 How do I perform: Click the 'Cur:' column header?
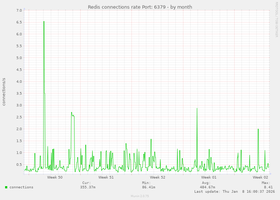86,183
